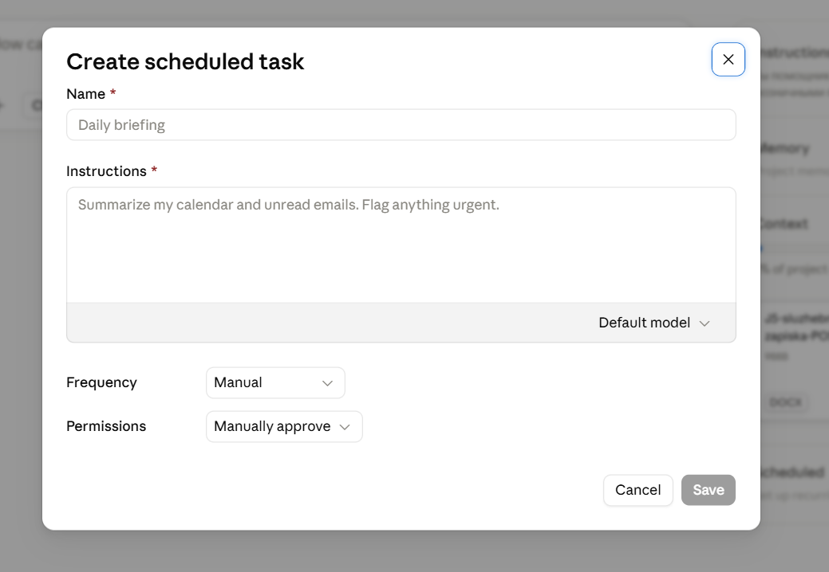
Task: Cancel the scheduled task creation
Action: pyautogui.click(x=638, y=490)
